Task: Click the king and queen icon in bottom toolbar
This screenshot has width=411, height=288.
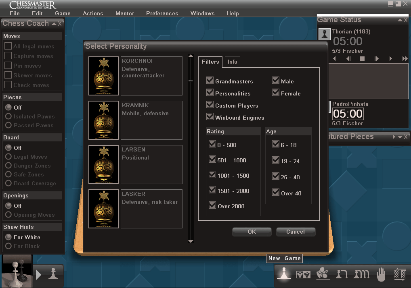Action: pyautogui.click(x=303, y=274)
